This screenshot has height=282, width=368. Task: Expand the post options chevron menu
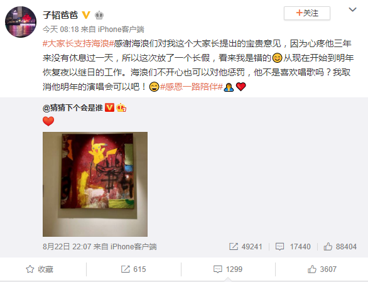[352, 9]
